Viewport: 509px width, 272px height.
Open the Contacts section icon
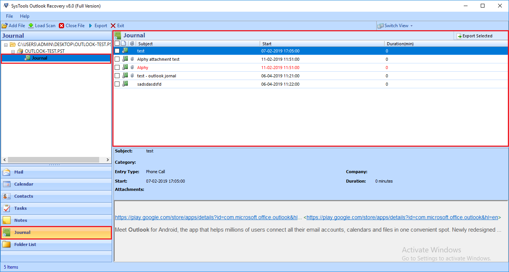pyautogui.click(x=7, y=196)
